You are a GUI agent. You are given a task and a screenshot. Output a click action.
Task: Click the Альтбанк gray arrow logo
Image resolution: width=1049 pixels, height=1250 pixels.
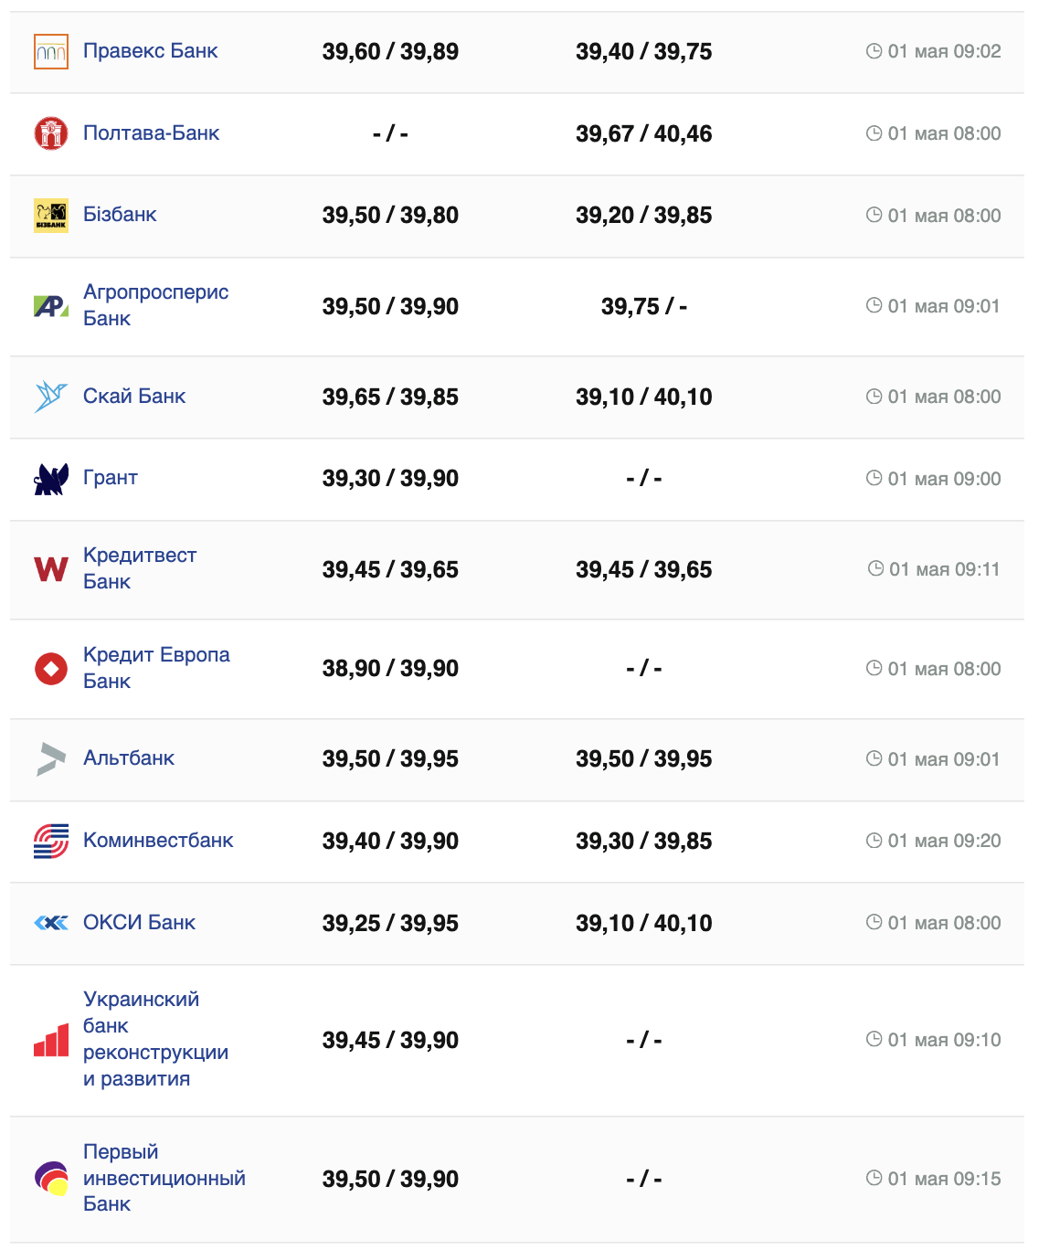point(51,759)
